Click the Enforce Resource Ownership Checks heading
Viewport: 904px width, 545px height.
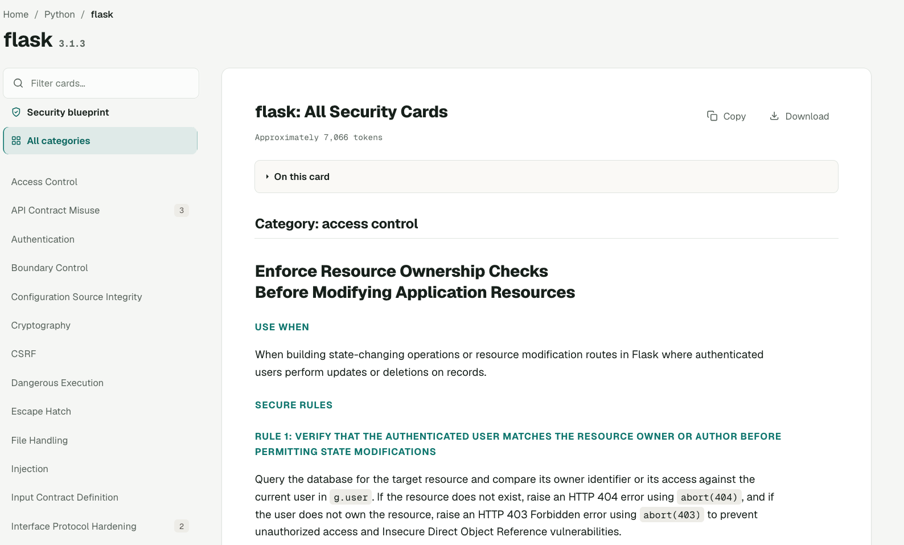[x=415, y=281]
